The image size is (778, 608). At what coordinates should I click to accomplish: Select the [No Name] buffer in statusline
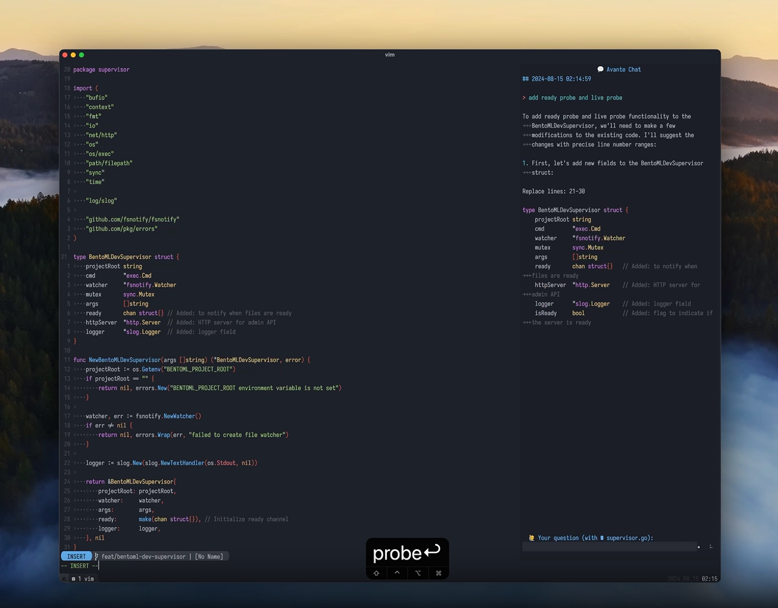[209, 556]
